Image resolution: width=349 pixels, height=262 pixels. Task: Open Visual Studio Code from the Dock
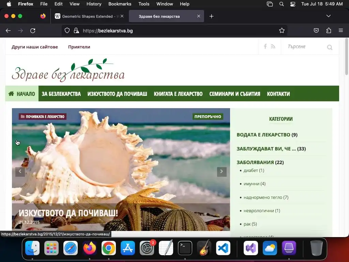click(x=223, y=248)
